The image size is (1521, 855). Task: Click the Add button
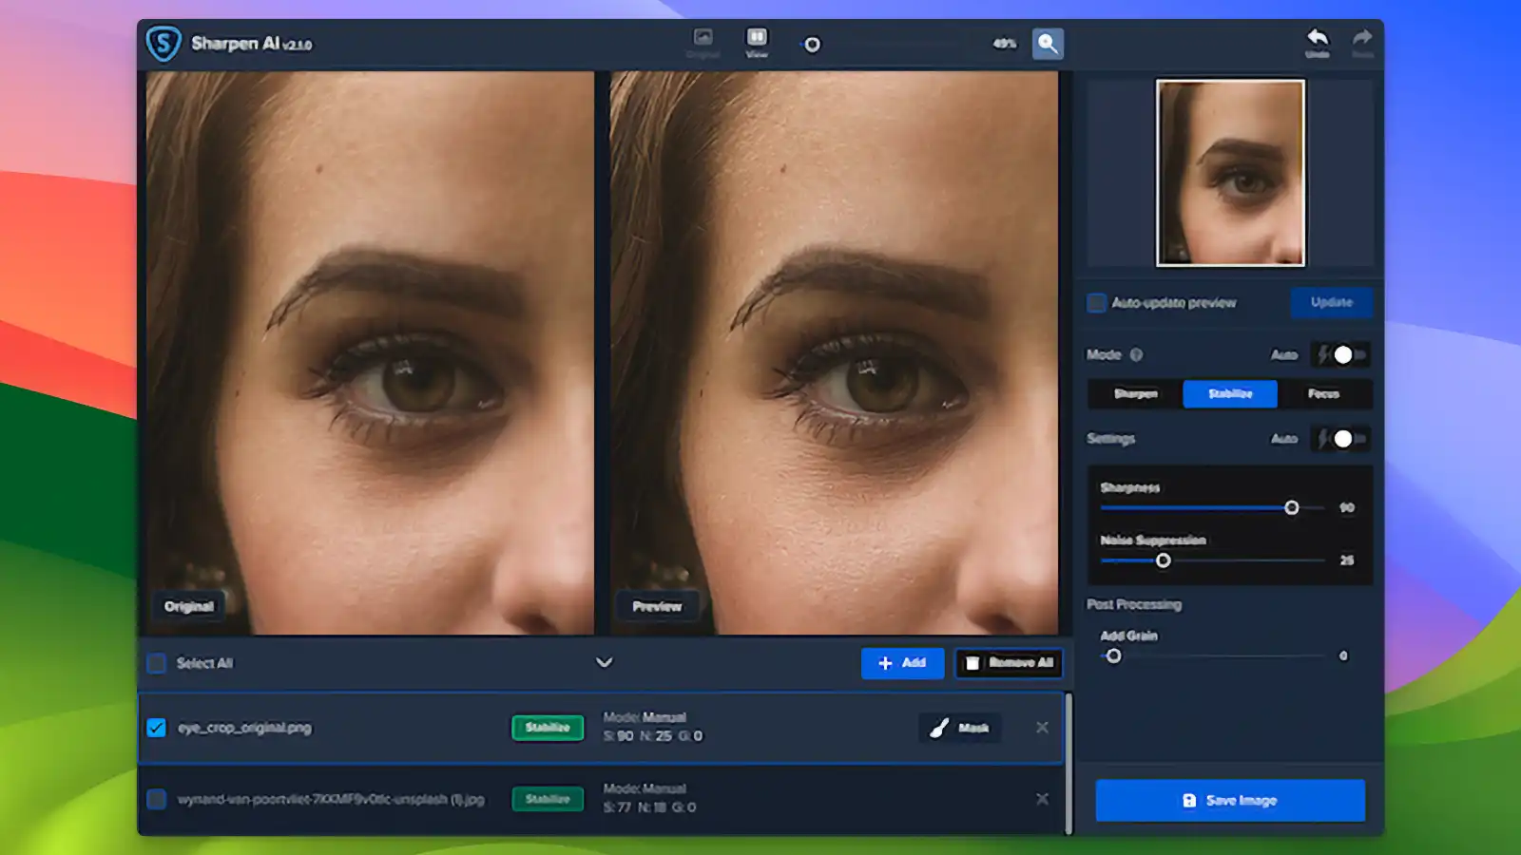coord(901,663)
